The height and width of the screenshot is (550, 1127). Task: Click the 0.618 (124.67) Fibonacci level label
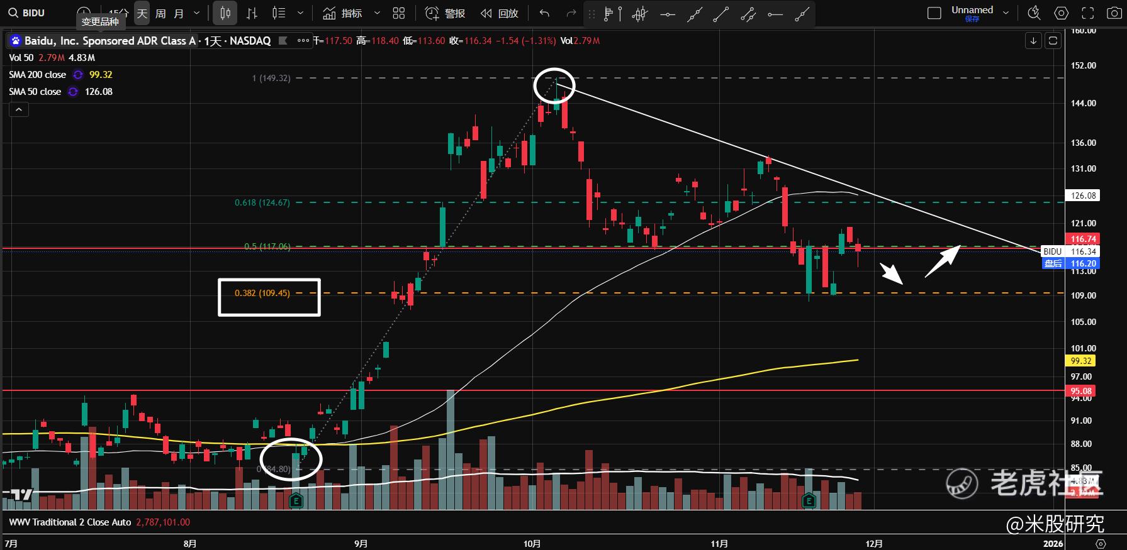[262, 203]
